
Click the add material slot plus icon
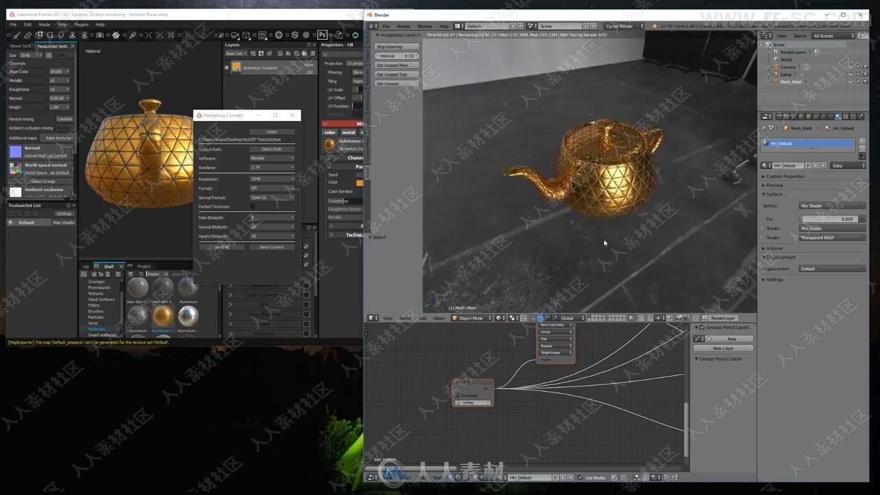pos(862,142)
